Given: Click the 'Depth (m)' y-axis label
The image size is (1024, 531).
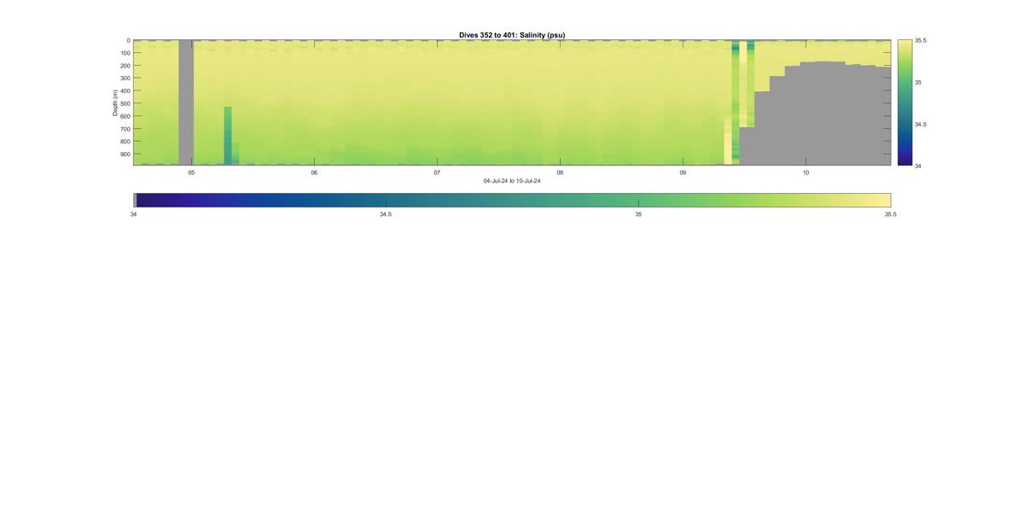Looking at the screenshot, I should pos(114,102).
